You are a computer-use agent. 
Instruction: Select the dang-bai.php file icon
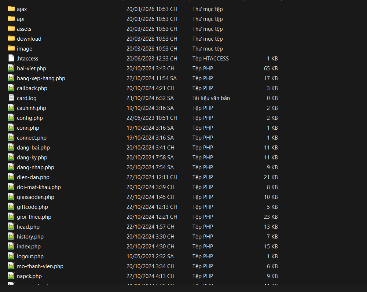11,147
